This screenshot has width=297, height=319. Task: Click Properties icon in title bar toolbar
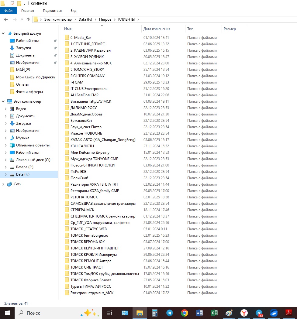pos(12,4)
